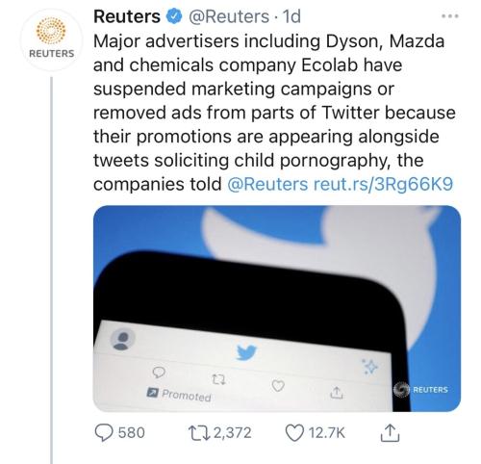Click the @Reuters handle in header
The width and height of the screenshot is (481, 464).
pos(229,16)
